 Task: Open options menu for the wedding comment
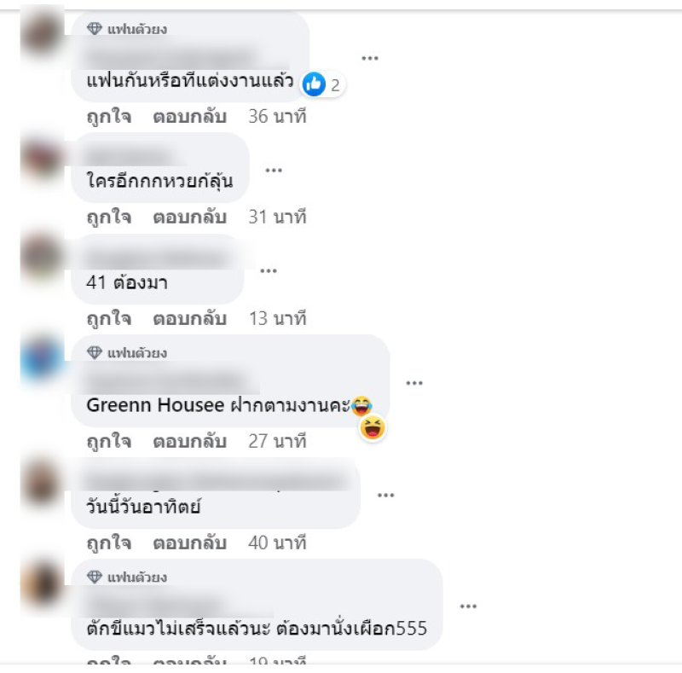(370, 58)
